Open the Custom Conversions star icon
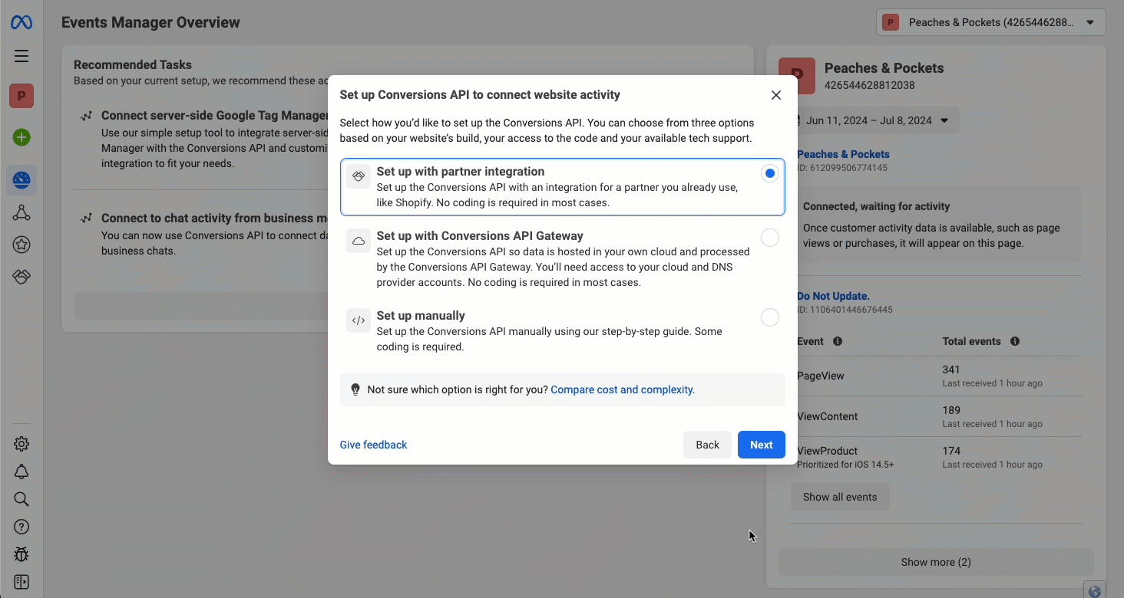Viewport: 1124px width, 598px height. click(21, 245)
